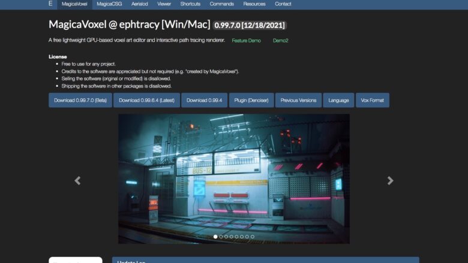Select first carousel indicator dot
The height and width of the screenshot is (263, 468).
pyautogui.click(x=215, y=237)
